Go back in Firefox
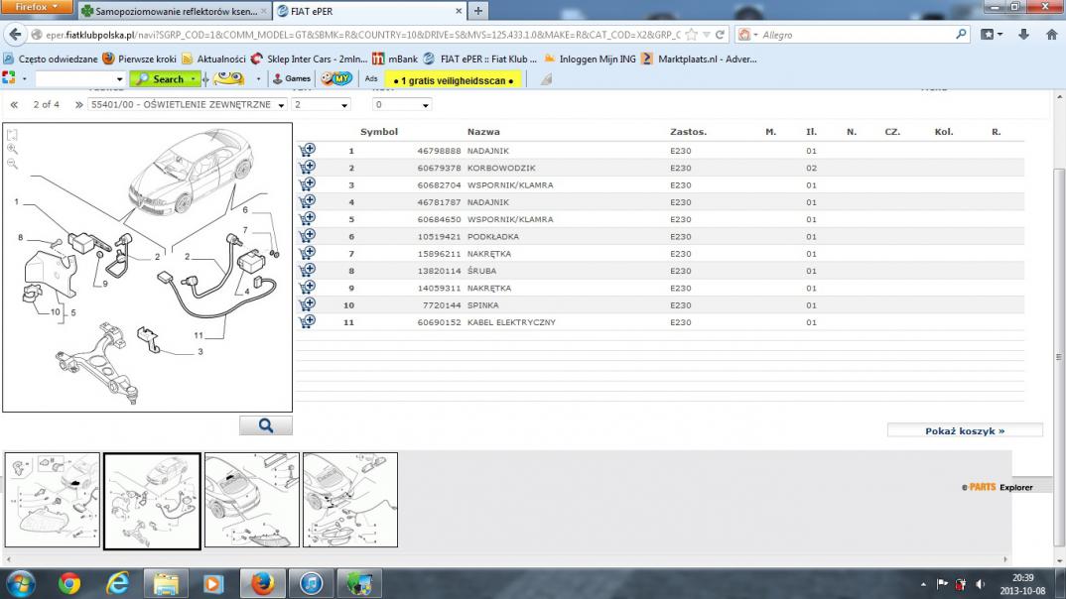Image resolution: width=1066 pixels, height=599 pixels. coord(16,35)
